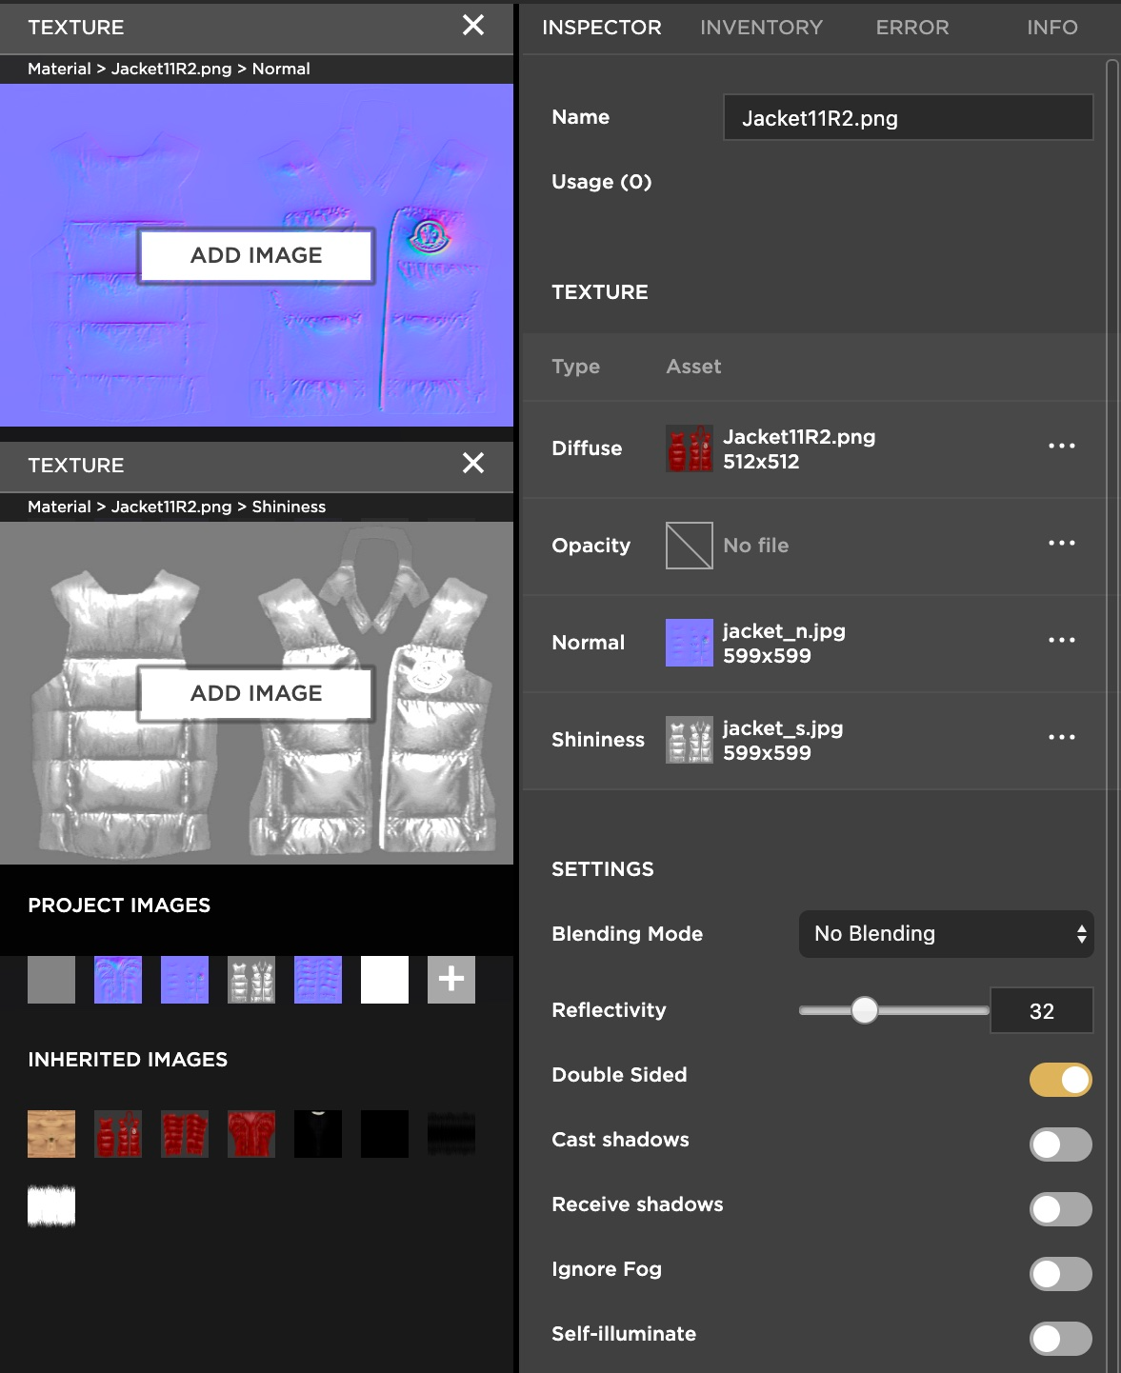Select the grayscale jacket shininess project image

pyautogui.click(x=251, y=980)
